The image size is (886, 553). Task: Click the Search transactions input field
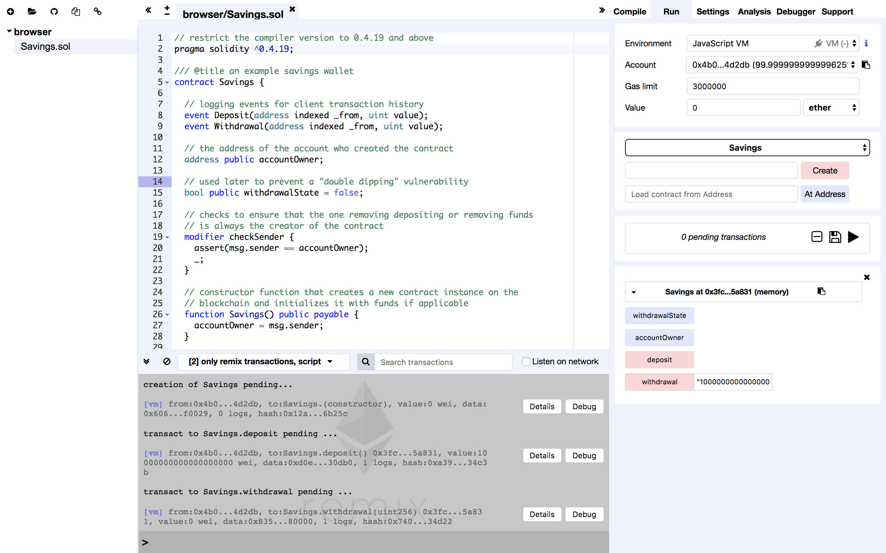pyautogui.click(x=443, y=362)
